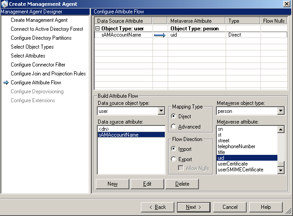The width and height of the screenshot is (293, 216).
Task: Choose Export flow direction
Action: (x=173, y=159)
